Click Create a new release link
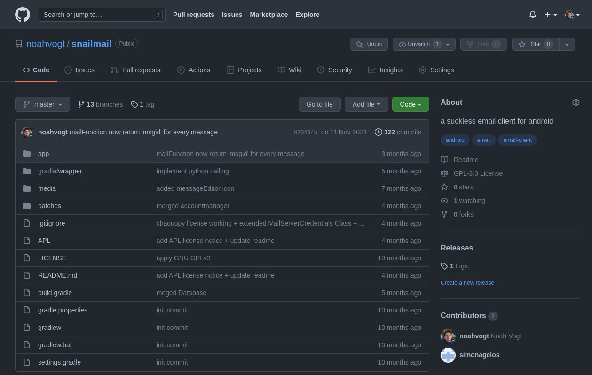This screenshot has width=592, height=375. pos(467,283)
